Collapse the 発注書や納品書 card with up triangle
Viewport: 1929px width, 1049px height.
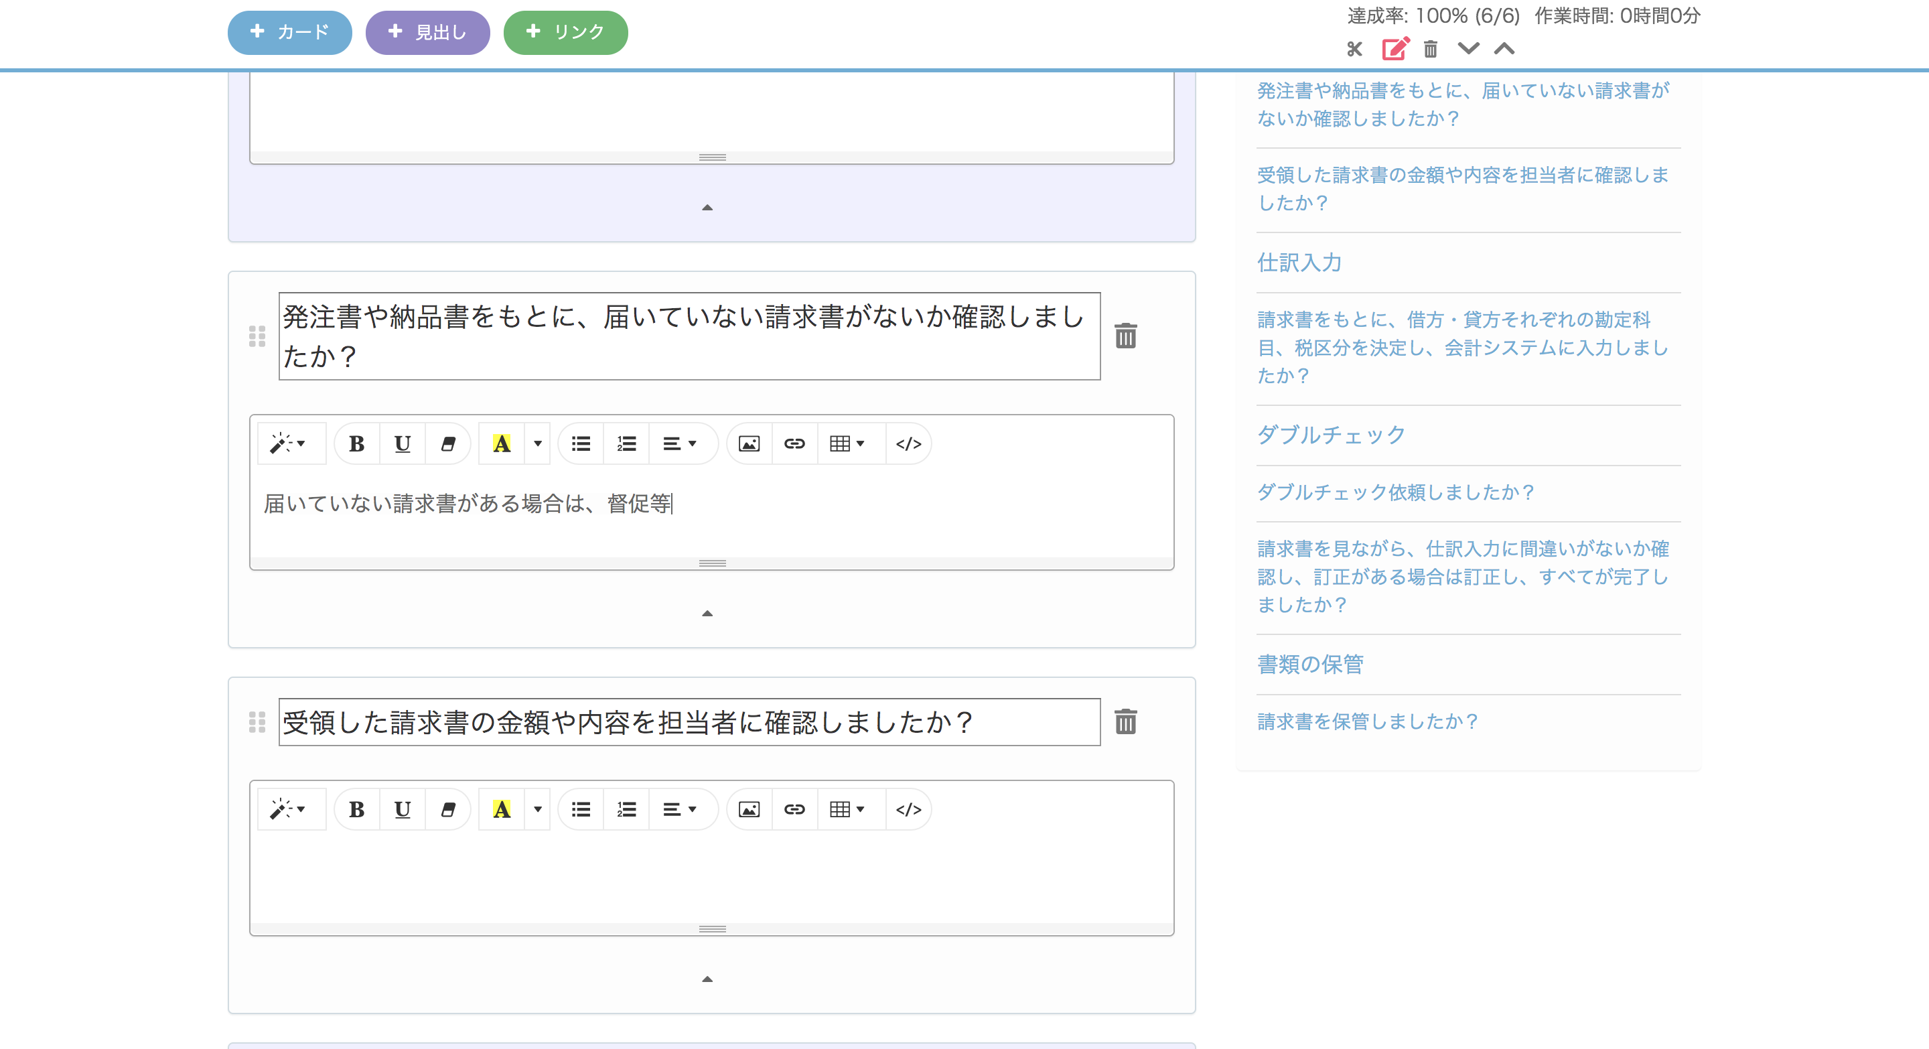pyautogui.click(x=707, y=613)
